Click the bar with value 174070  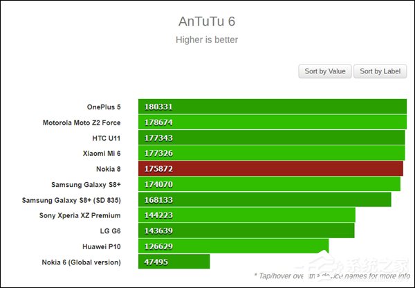pyautogui.click(x=270, y=184)
